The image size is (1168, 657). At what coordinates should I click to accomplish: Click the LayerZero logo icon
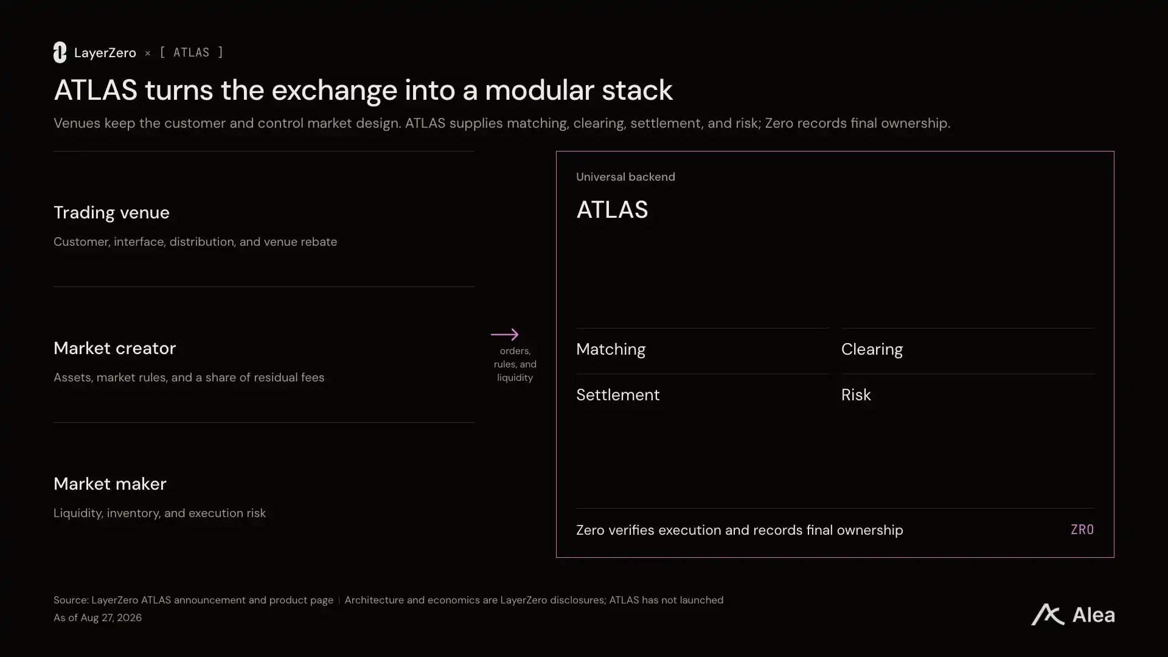click(x=60, y=52)
